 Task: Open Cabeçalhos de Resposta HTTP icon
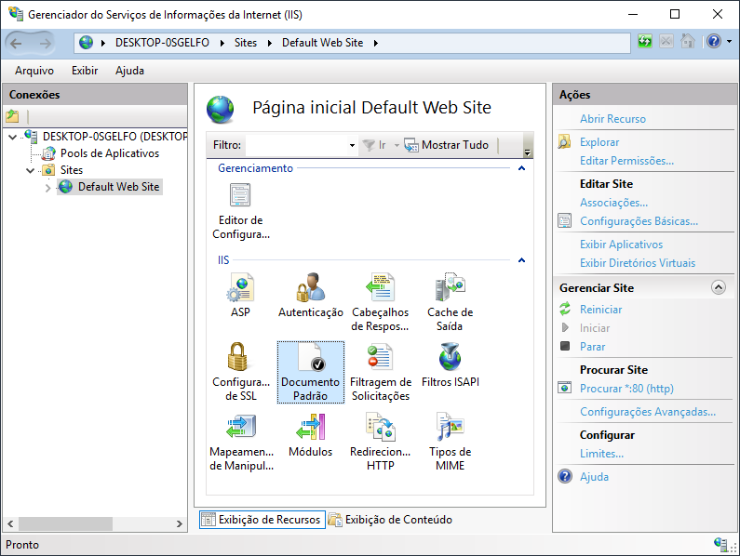pyautogui.click(x=380, y=290)
